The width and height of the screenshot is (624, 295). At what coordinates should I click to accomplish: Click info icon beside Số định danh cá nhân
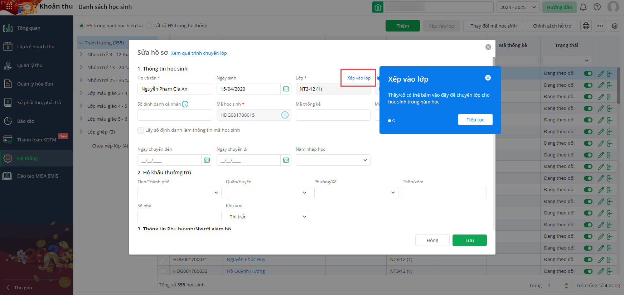(x=185, y=104)
